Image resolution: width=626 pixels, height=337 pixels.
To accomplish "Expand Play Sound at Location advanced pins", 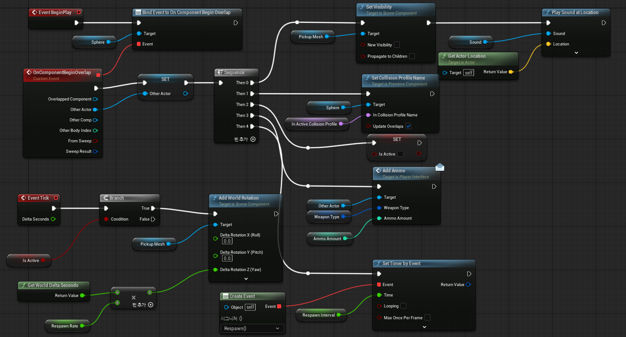I will click(576, 53).
